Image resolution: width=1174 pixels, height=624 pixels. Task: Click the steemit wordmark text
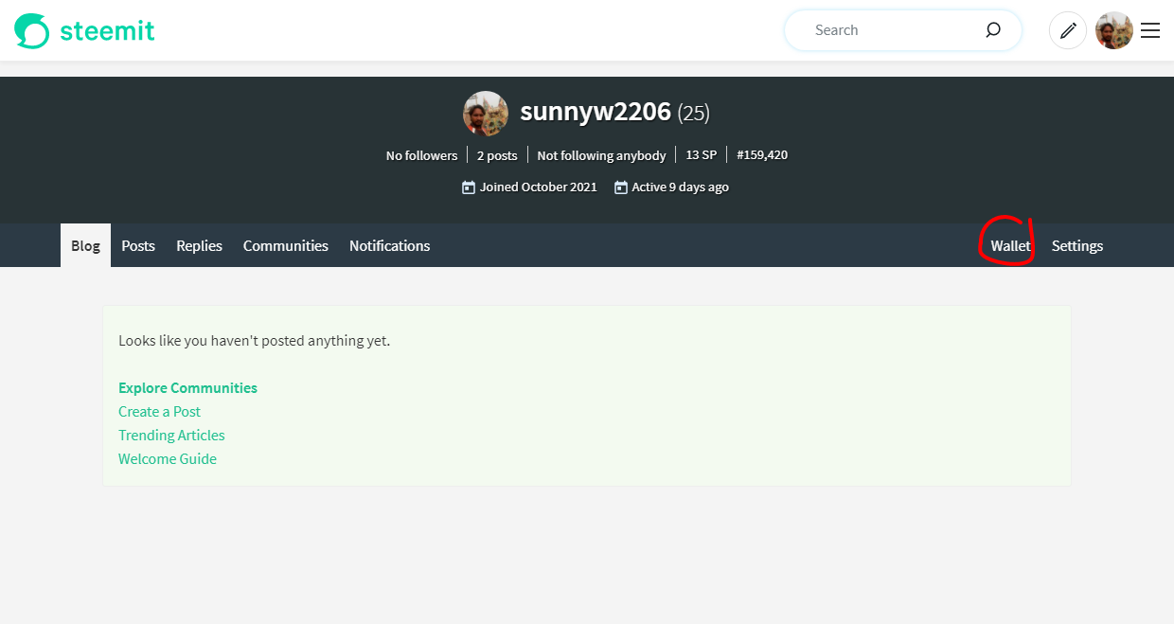(107, 30)
